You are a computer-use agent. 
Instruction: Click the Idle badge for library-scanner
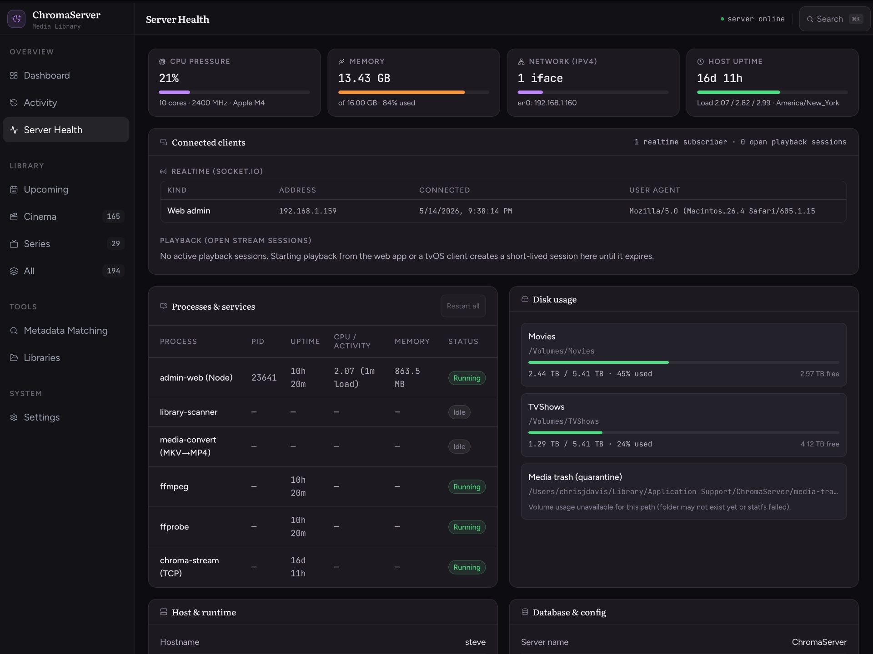point(459,412)
